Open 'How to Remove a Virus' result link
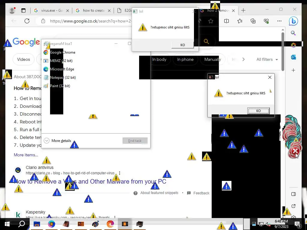The height and width of the screenshot is (230, 307). [90, 181]
